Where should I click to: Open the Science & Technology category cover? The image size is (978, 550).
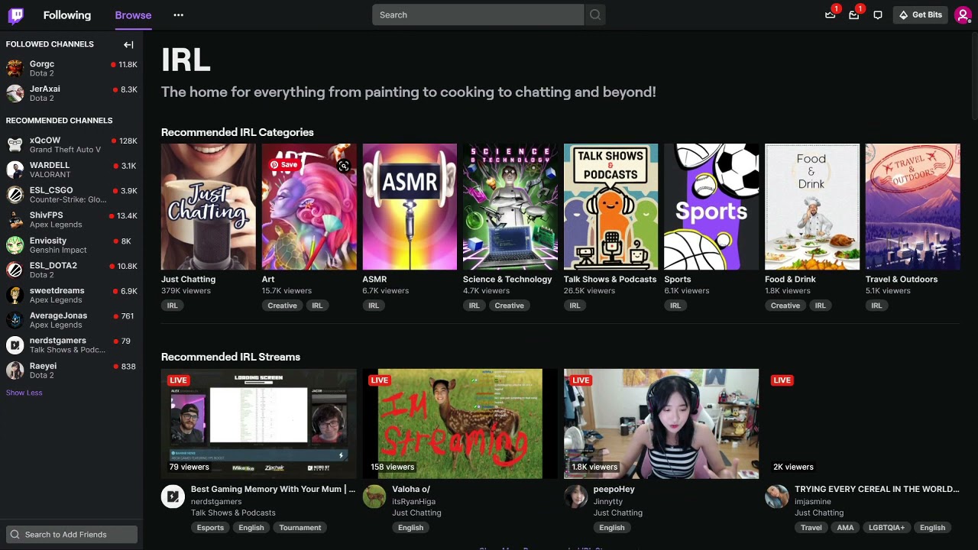tap(510, 206)
